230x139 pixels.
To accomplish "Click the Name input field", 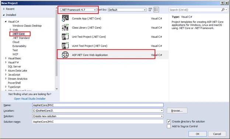I will click(98, 105).
